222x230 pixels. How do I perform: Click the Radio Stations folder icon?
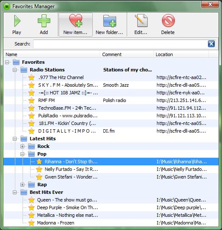[24, 70]
